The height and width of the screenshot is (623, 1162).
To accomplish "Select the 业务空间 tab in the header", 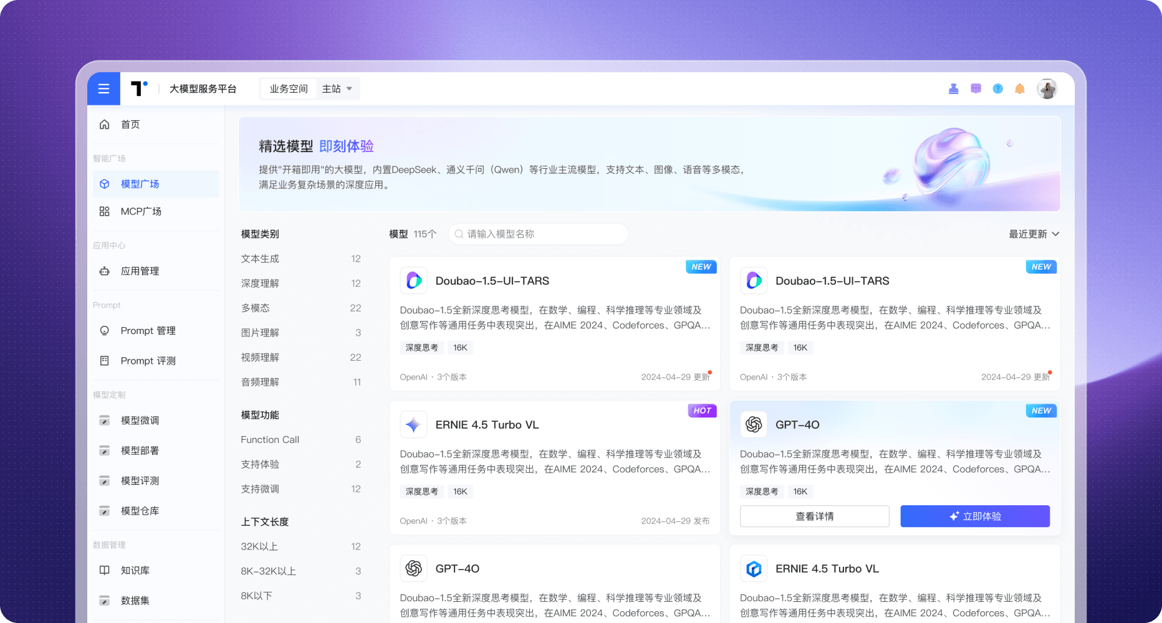I will (x=289, y=89).
